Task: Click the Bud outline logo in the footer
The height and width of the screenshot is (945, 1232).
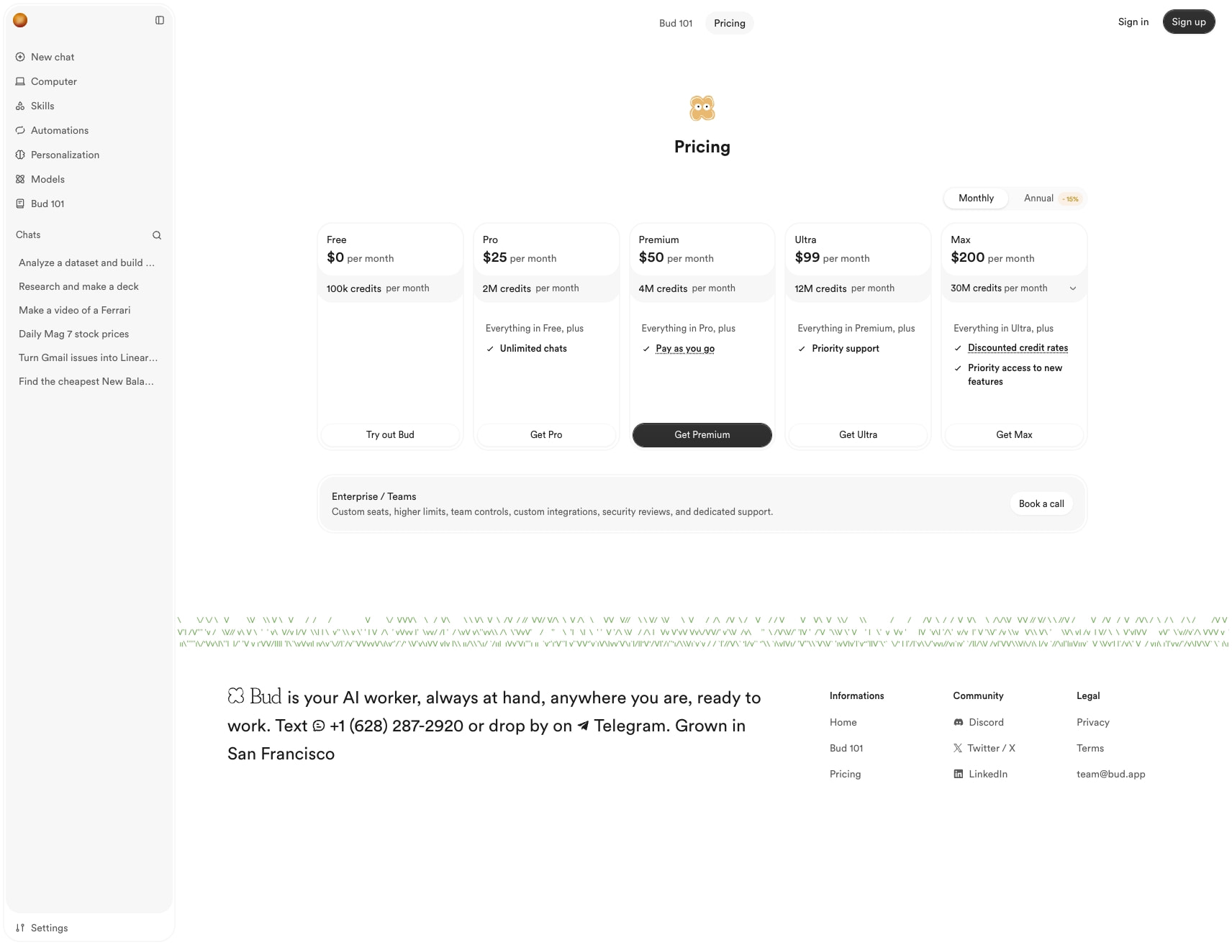Action: pyautogui.click(x=236, y=695)
